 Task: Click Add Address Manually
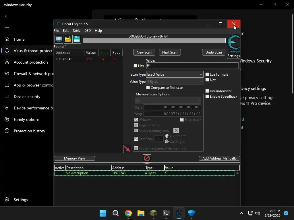(219, 158)
